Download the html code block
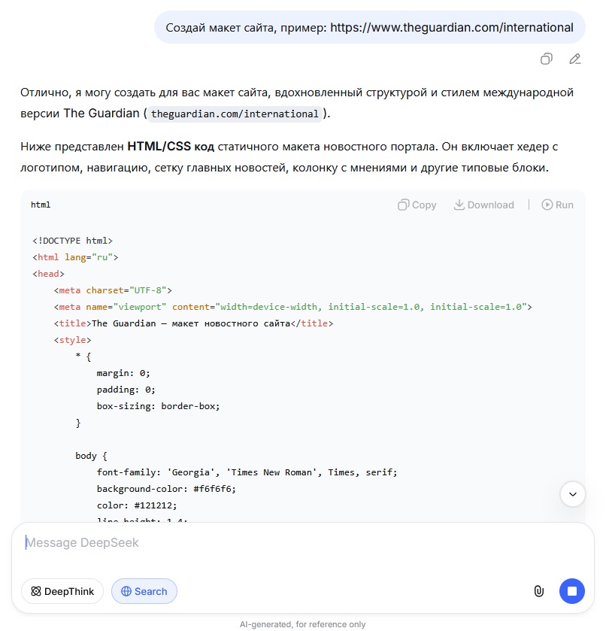606x631 pixels. pyautogui.click(x=483, y=205)
